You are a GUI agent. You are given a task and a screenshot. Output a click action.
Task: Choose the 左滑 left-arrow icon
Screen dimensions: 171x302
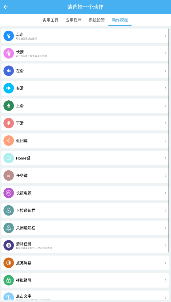click(x=9, y=71)
